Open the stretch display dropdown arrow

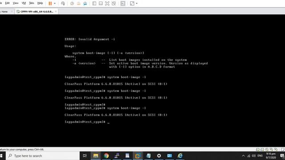click(137, 4)
